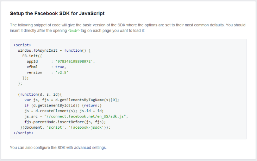Click the function(d, s, id) line
This screenshot has width=257, height=161.
(40, 95)
